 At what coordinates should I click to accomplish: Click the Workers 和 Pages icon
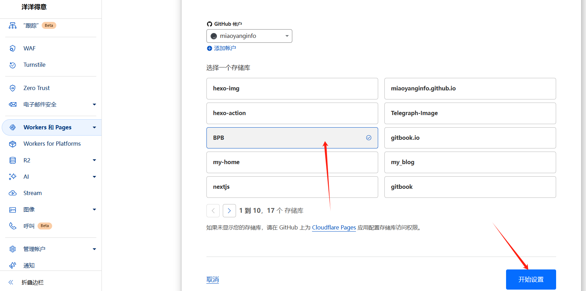[x=13, y=127]
